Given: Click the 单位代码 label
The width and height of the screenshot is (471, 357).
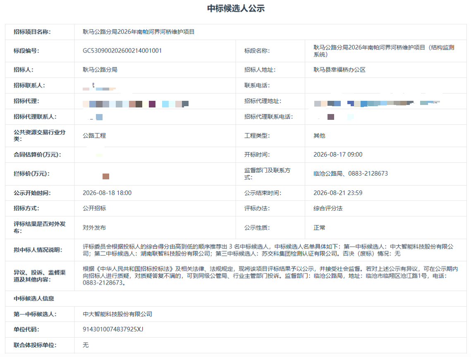Looking at the screenshot, I should (x=26, y=329).
